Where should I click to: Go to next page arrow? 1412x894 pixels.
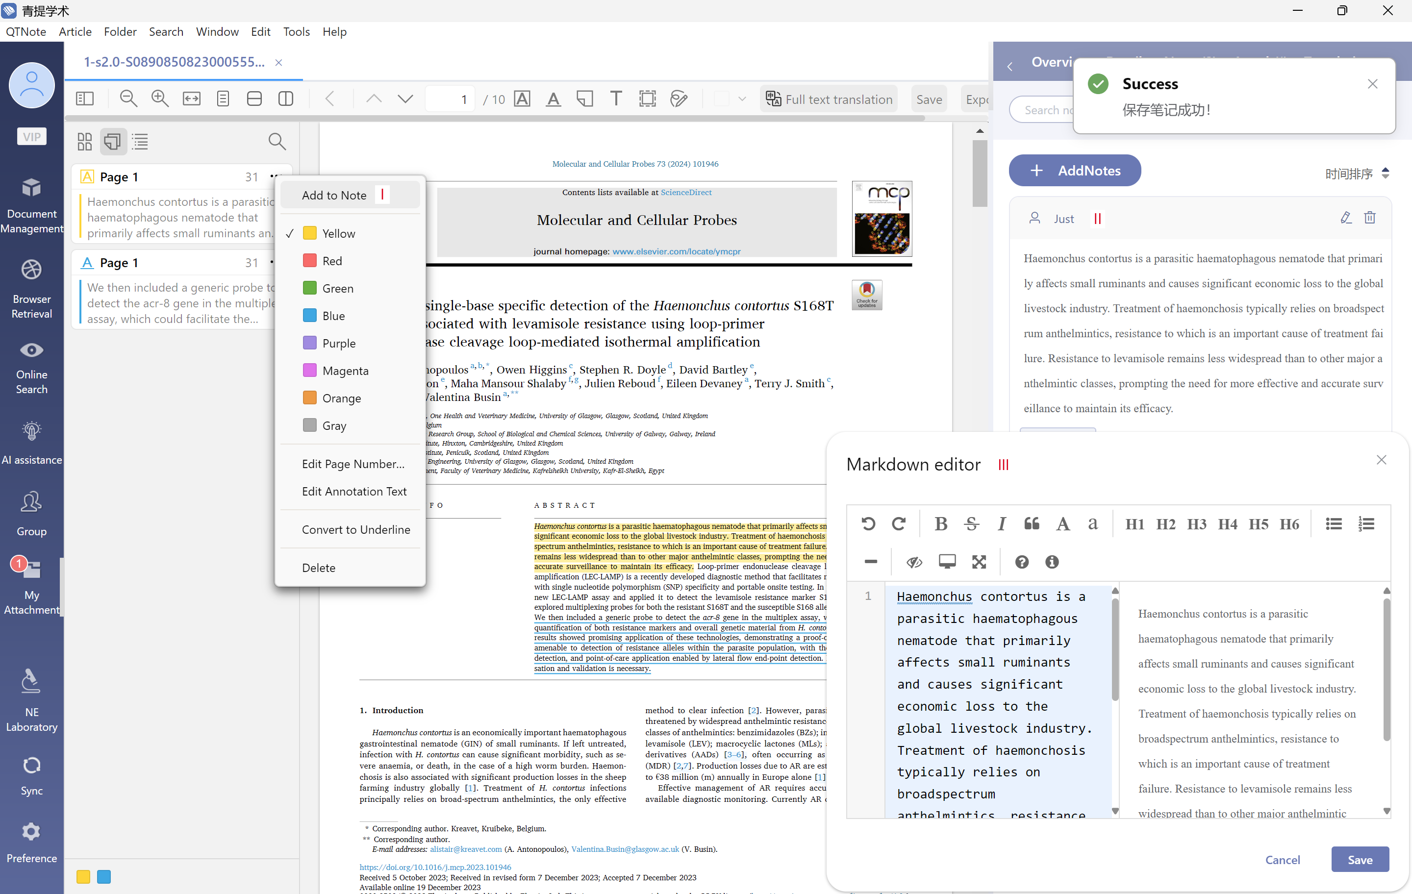[405, 99]
